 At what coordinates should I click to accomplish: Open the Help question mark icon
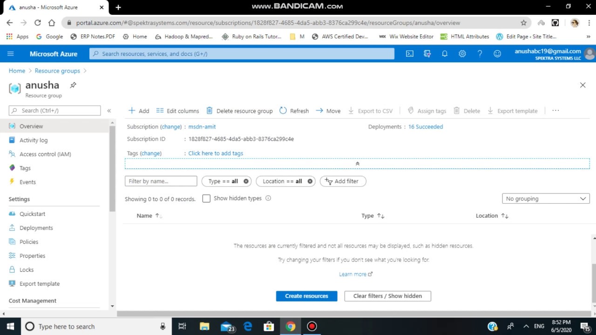coord(480,54)
